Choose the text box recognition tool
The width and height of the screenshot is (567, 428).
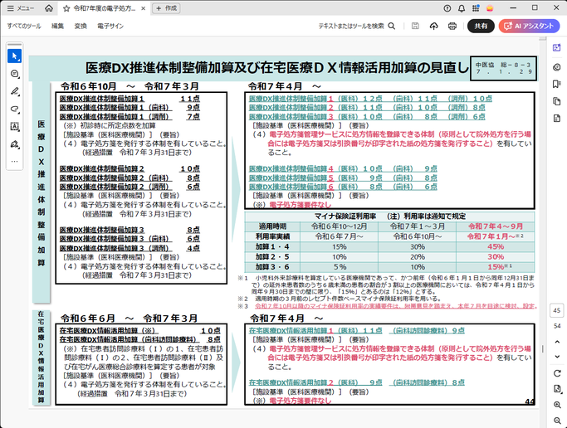(x=14, y=126)
